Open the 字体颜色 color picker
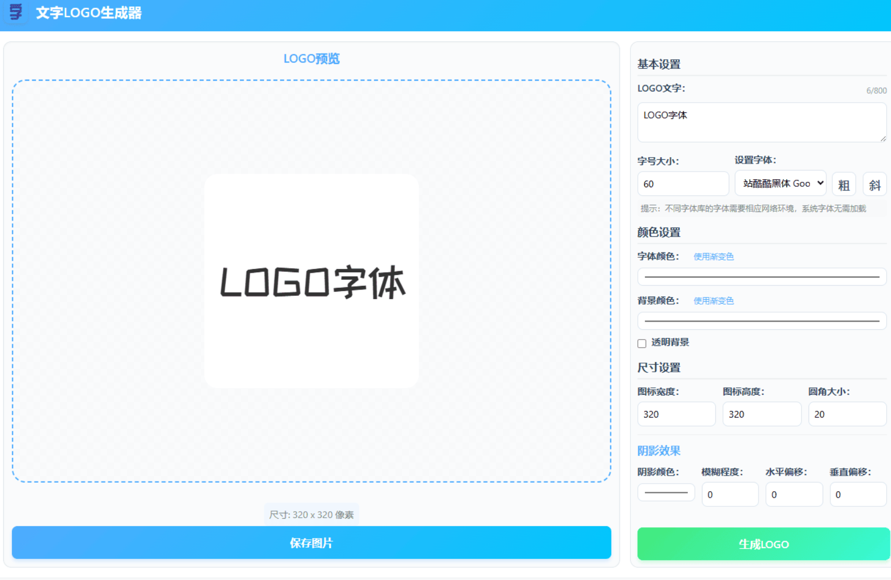This screenshot has height=580, width=891. [x=762, y=277]
